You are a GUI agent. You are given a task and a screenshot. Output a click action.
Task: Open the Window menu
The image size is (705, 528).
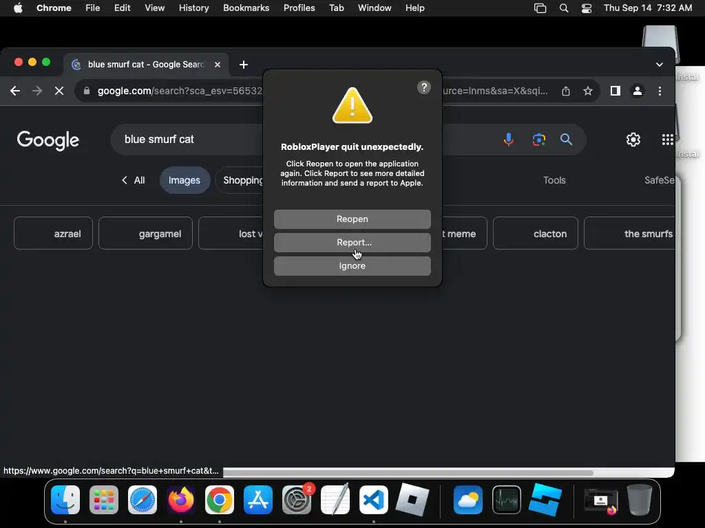pyautogui.click(x=375, y=8)
